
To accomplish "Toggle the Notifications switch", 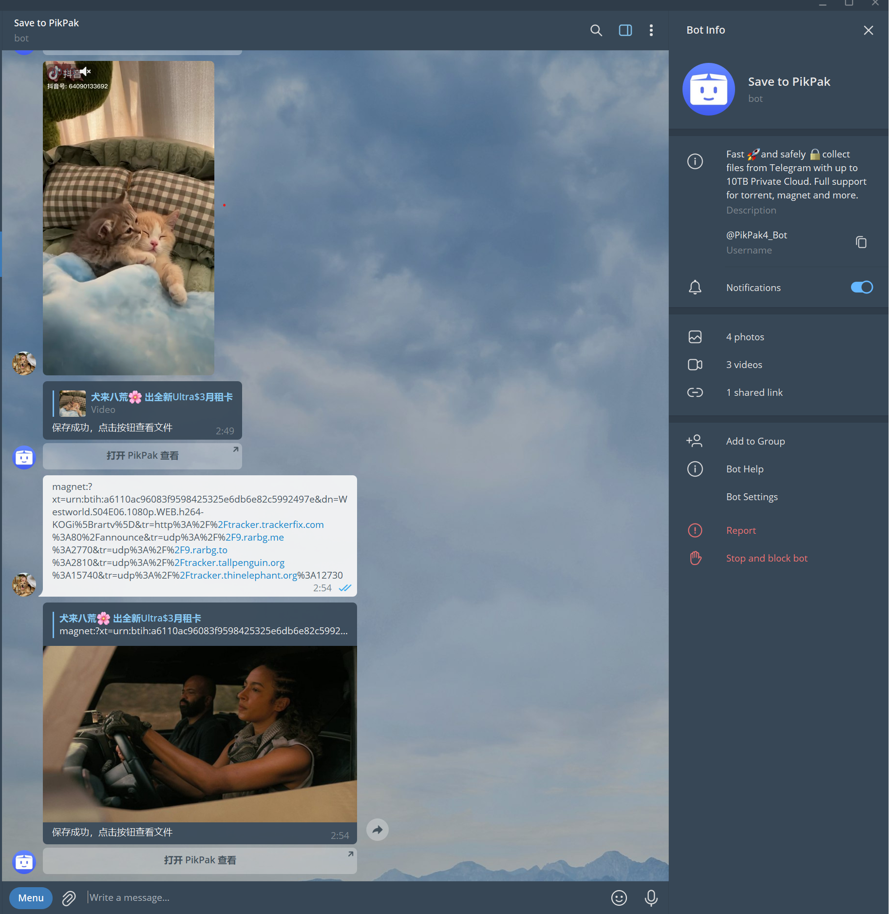I will [x=861, y=287].
